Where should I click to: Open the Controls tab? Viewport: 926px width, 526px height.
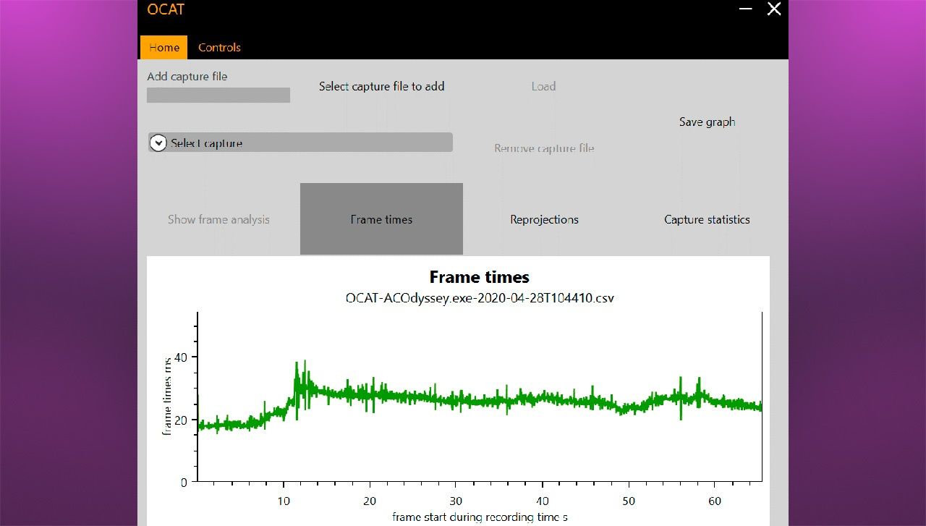click(219, 48)
